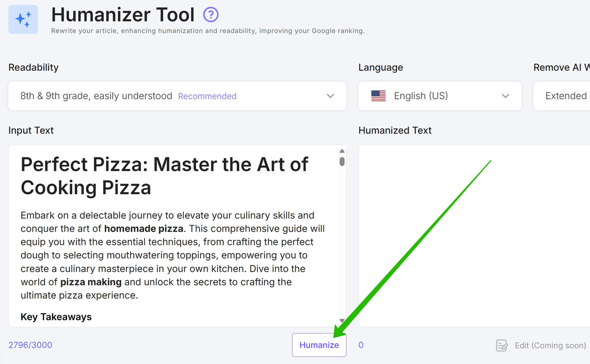Image resolution: width=590 pixels, height=364 pixels.
Task: Click the Edit (Coming soon) label
Action: [x=550, y=345]
